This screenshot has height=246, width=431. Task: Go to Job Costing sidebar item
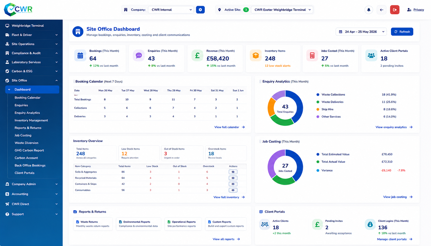pyautogui.click(x=23, y=135)
